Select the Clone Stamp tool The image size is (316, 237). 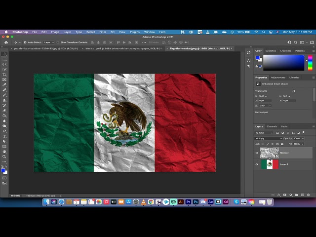click(4, 100)
